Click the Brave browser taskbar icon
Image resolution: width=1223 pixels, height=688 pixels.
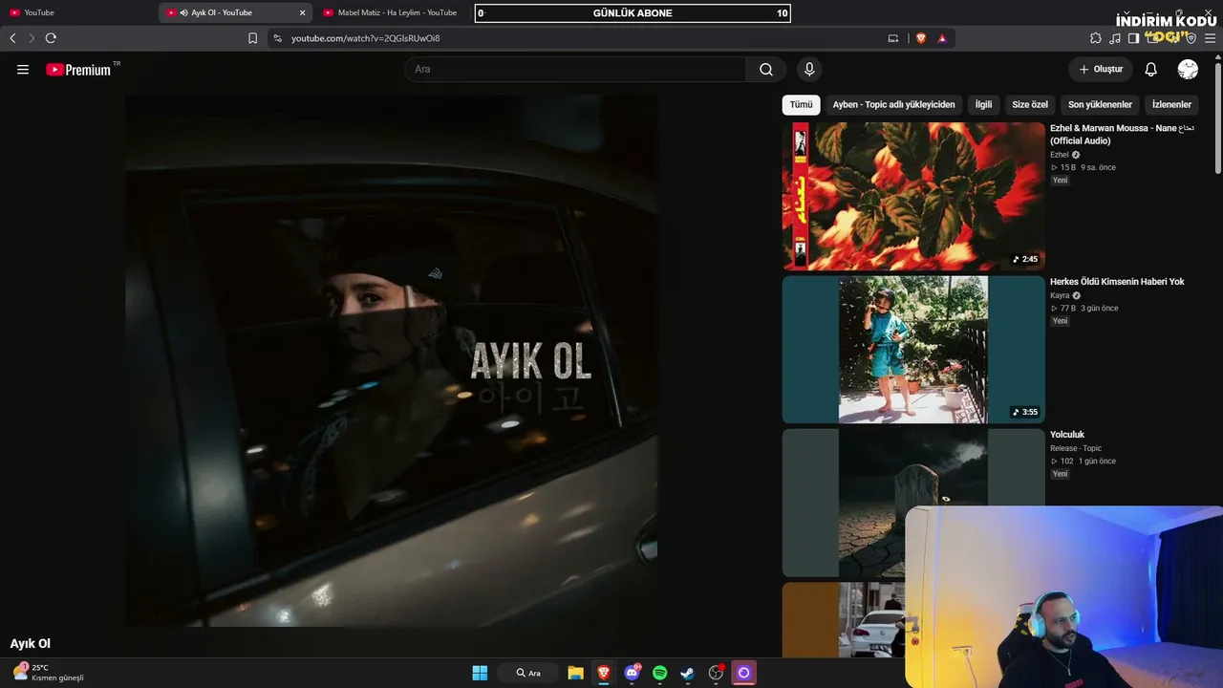tap(604, 673)
